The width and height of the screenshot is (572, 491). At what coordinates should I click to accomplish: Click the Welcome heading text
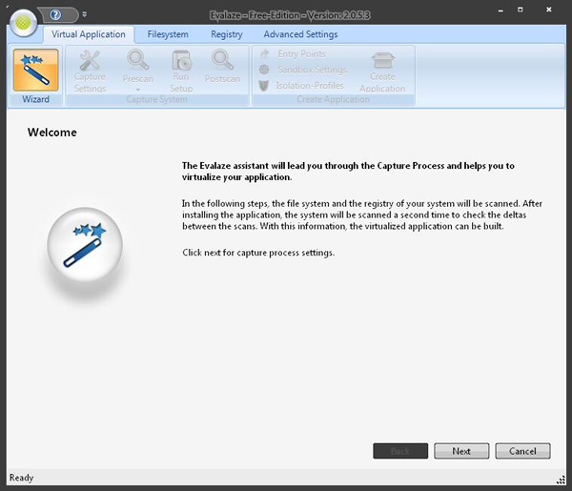[52, 133]
